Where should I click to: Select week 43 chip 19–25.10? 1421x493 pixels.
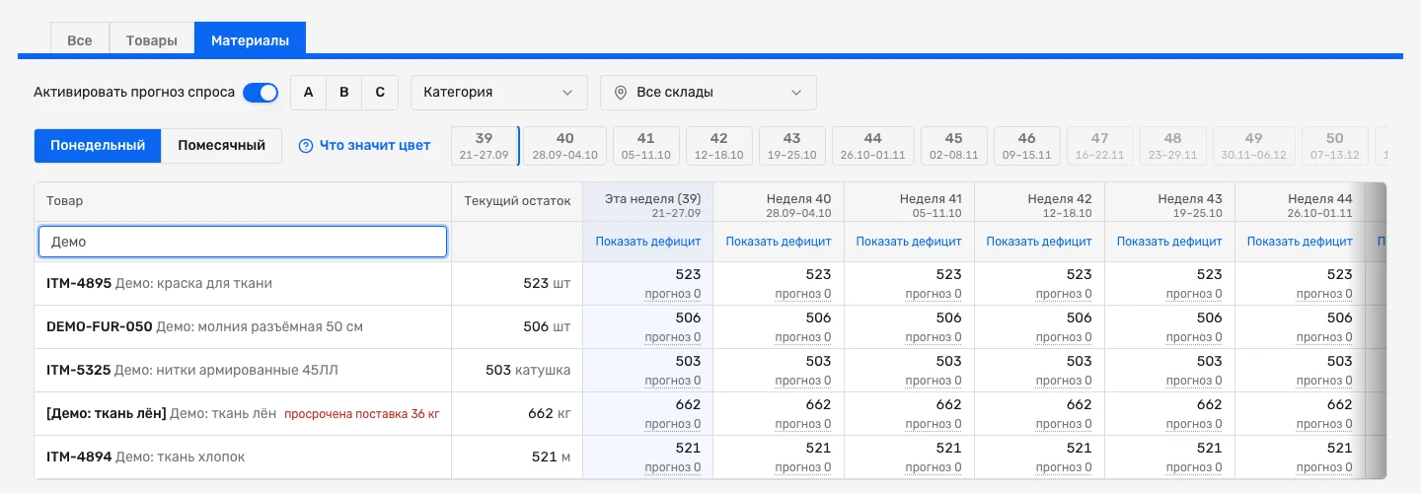(792, 146)
